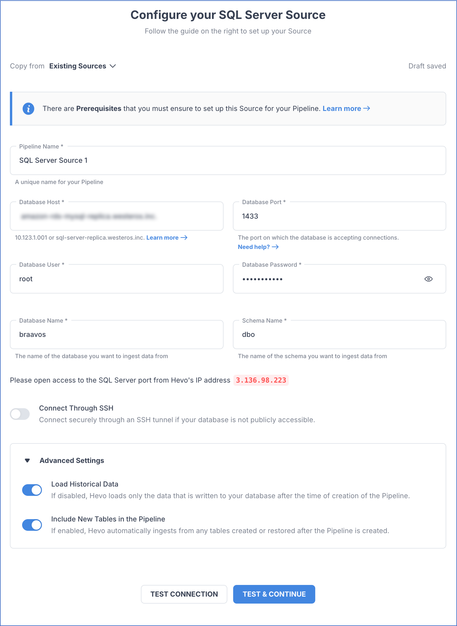Click the arrow icon beside Need help?

275,247
